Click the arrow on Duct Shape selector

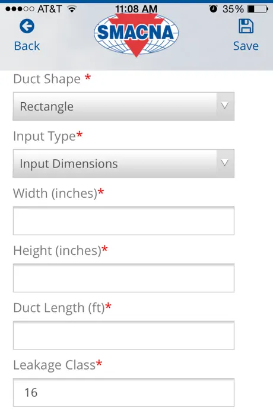coord(225,106)
